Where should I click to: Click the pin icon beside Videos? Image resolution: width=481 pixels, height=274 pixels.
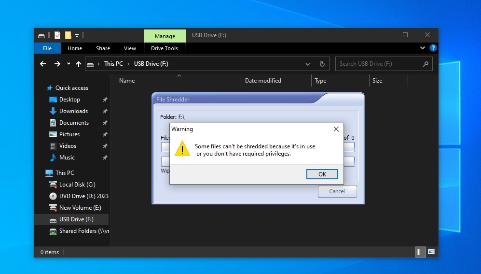coord(105,146)
